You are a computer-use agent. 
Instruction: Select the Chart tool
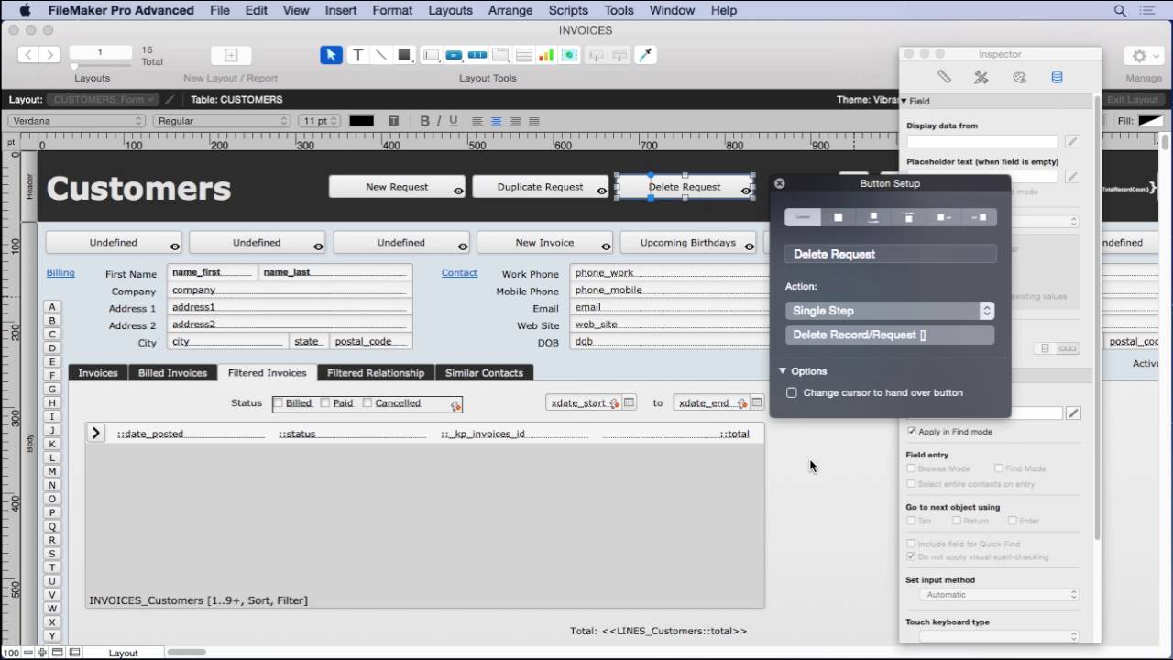pos(545,55)
